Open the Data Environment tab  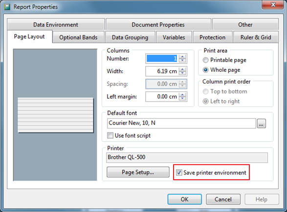56,24
